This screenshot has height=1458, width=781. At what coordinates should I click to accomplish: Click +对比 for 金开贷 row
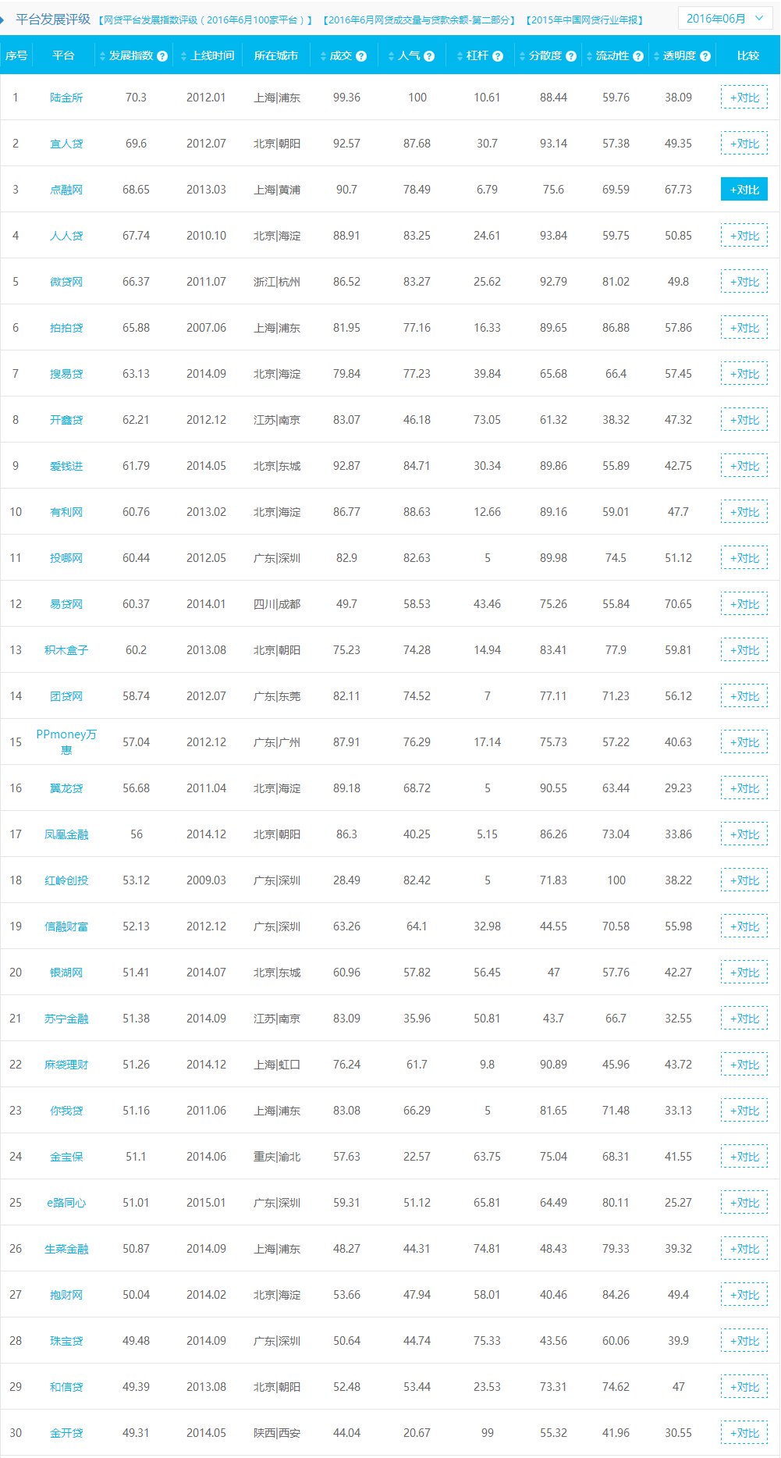pos(744,1433)
